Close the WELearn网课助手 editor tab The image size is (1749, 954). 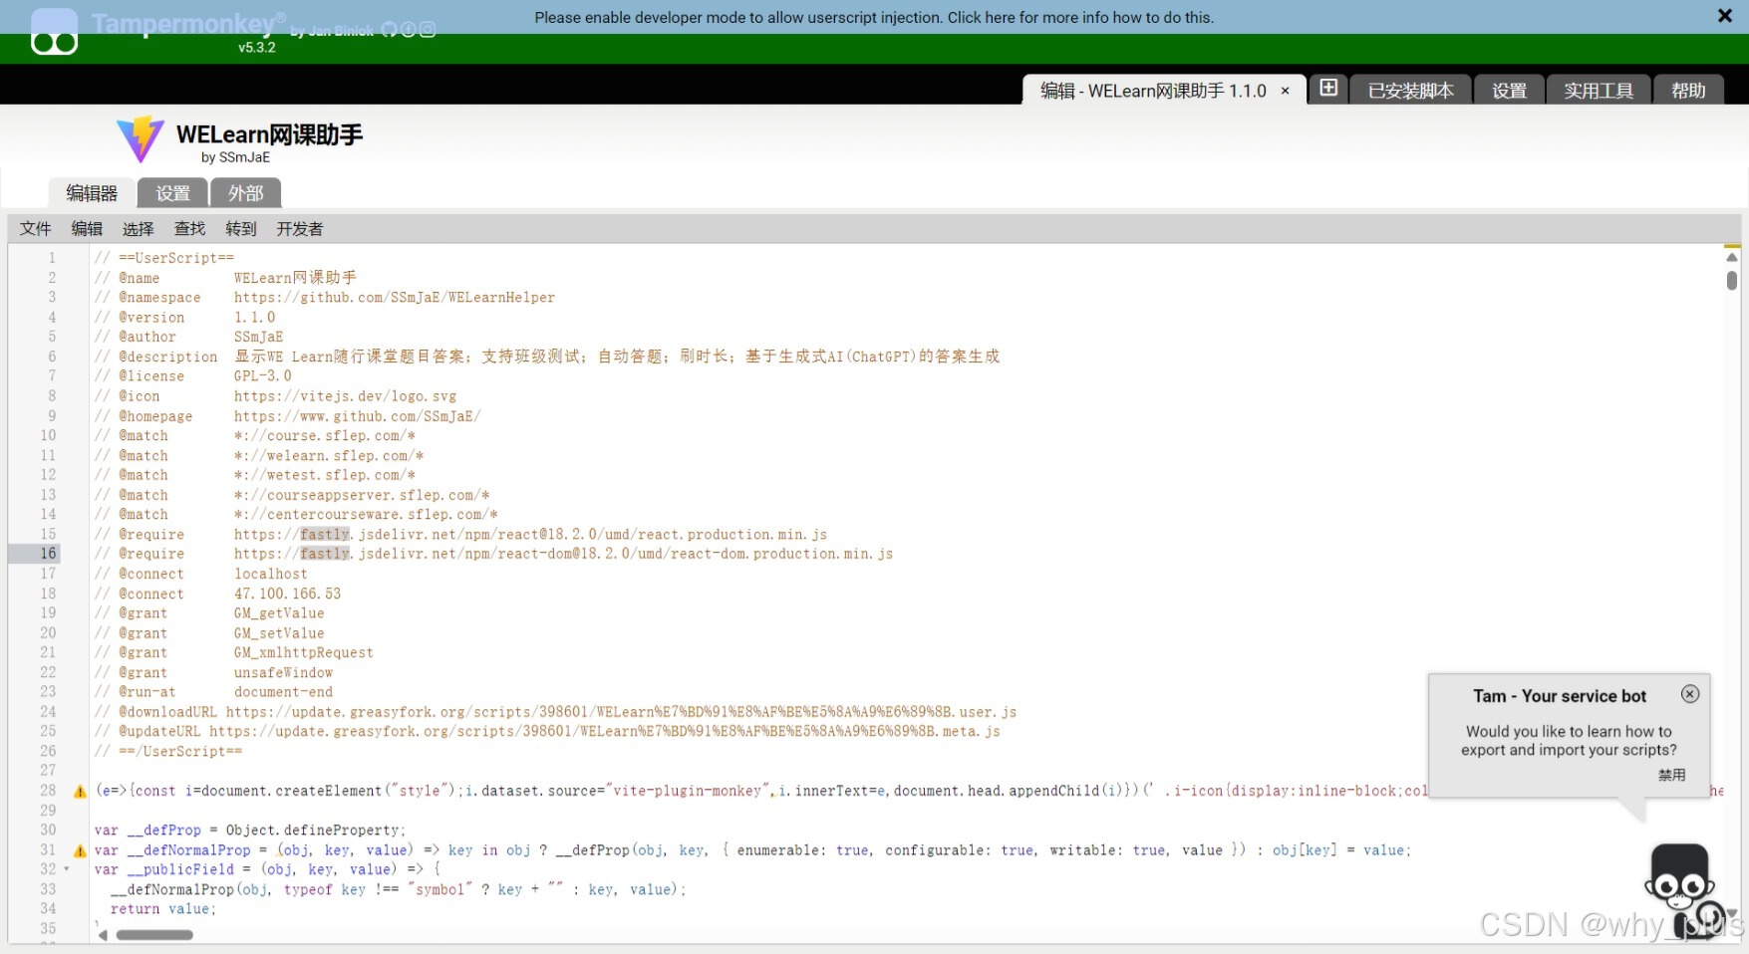(x=1286, y=91)
